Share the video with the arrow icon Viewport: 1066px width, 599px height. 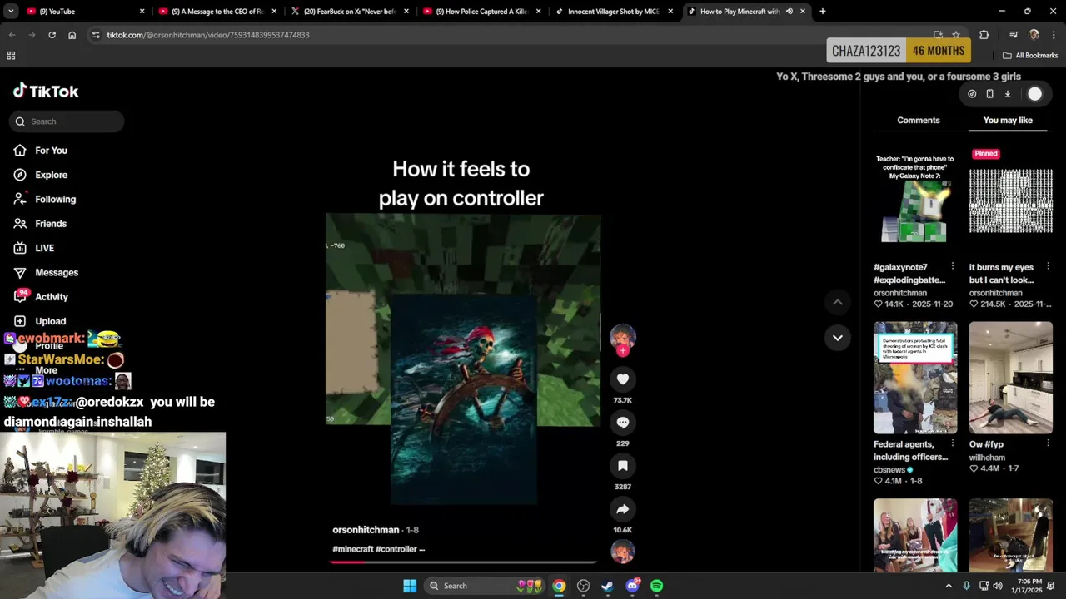tap(622, 509)
